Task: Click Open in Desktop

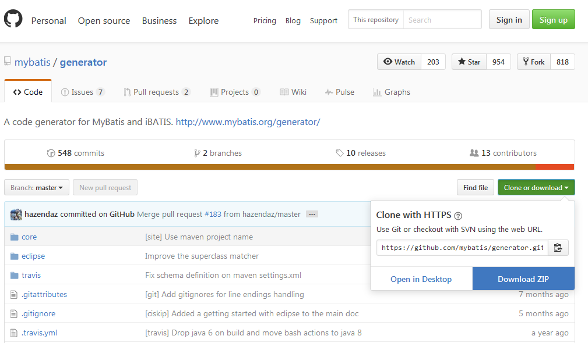Action: pos(421,279)
